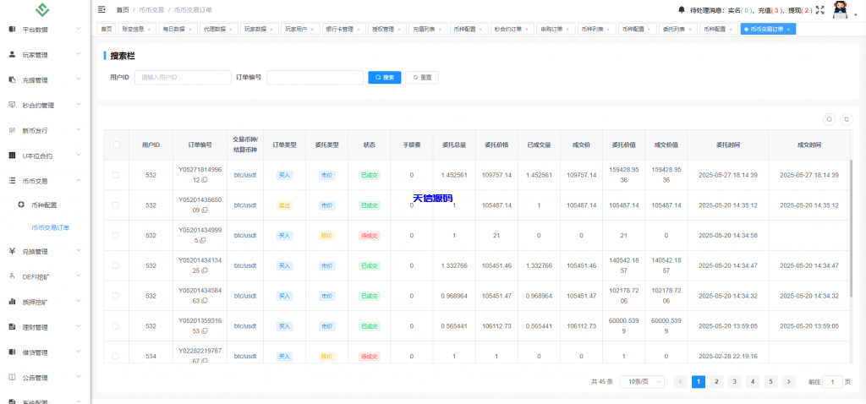Copy order number Y0520135931653 via its copy icon

pos(205,331)
